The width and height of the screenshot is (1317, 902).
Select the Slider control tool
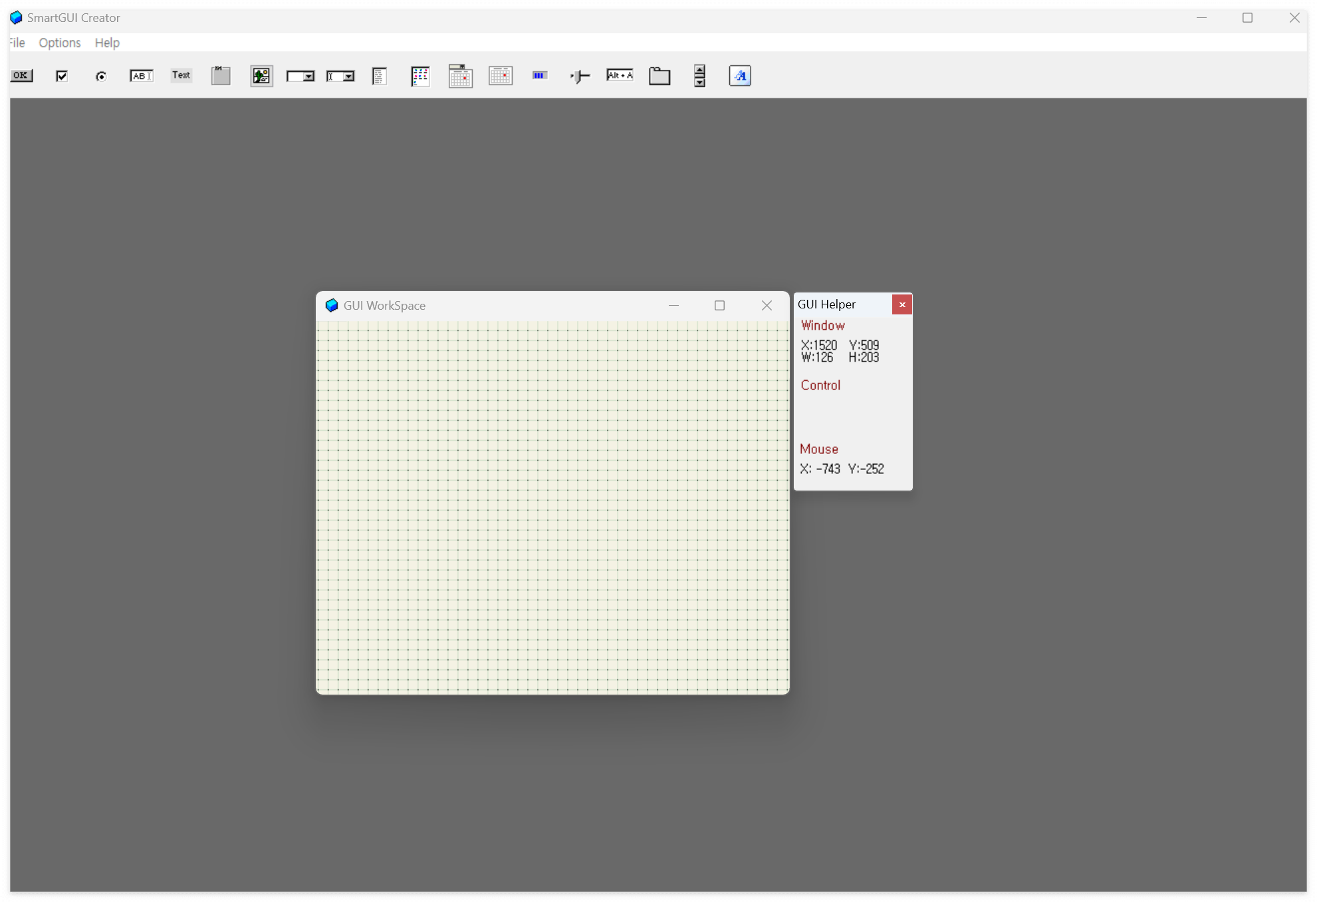[580, 76]
